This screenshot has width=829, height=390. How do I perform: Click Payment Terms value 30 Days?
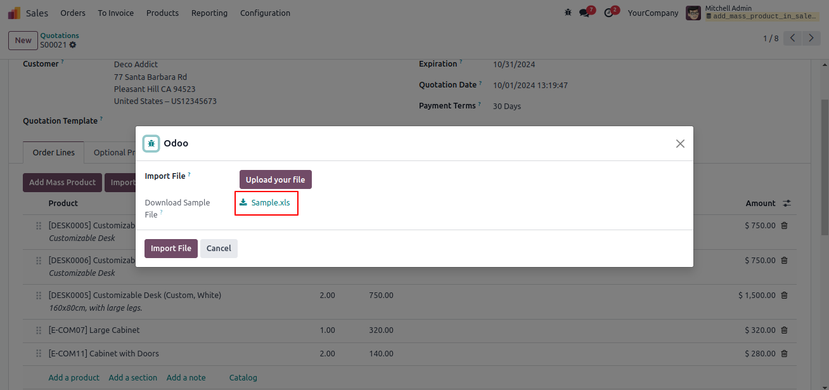[507, 106]
